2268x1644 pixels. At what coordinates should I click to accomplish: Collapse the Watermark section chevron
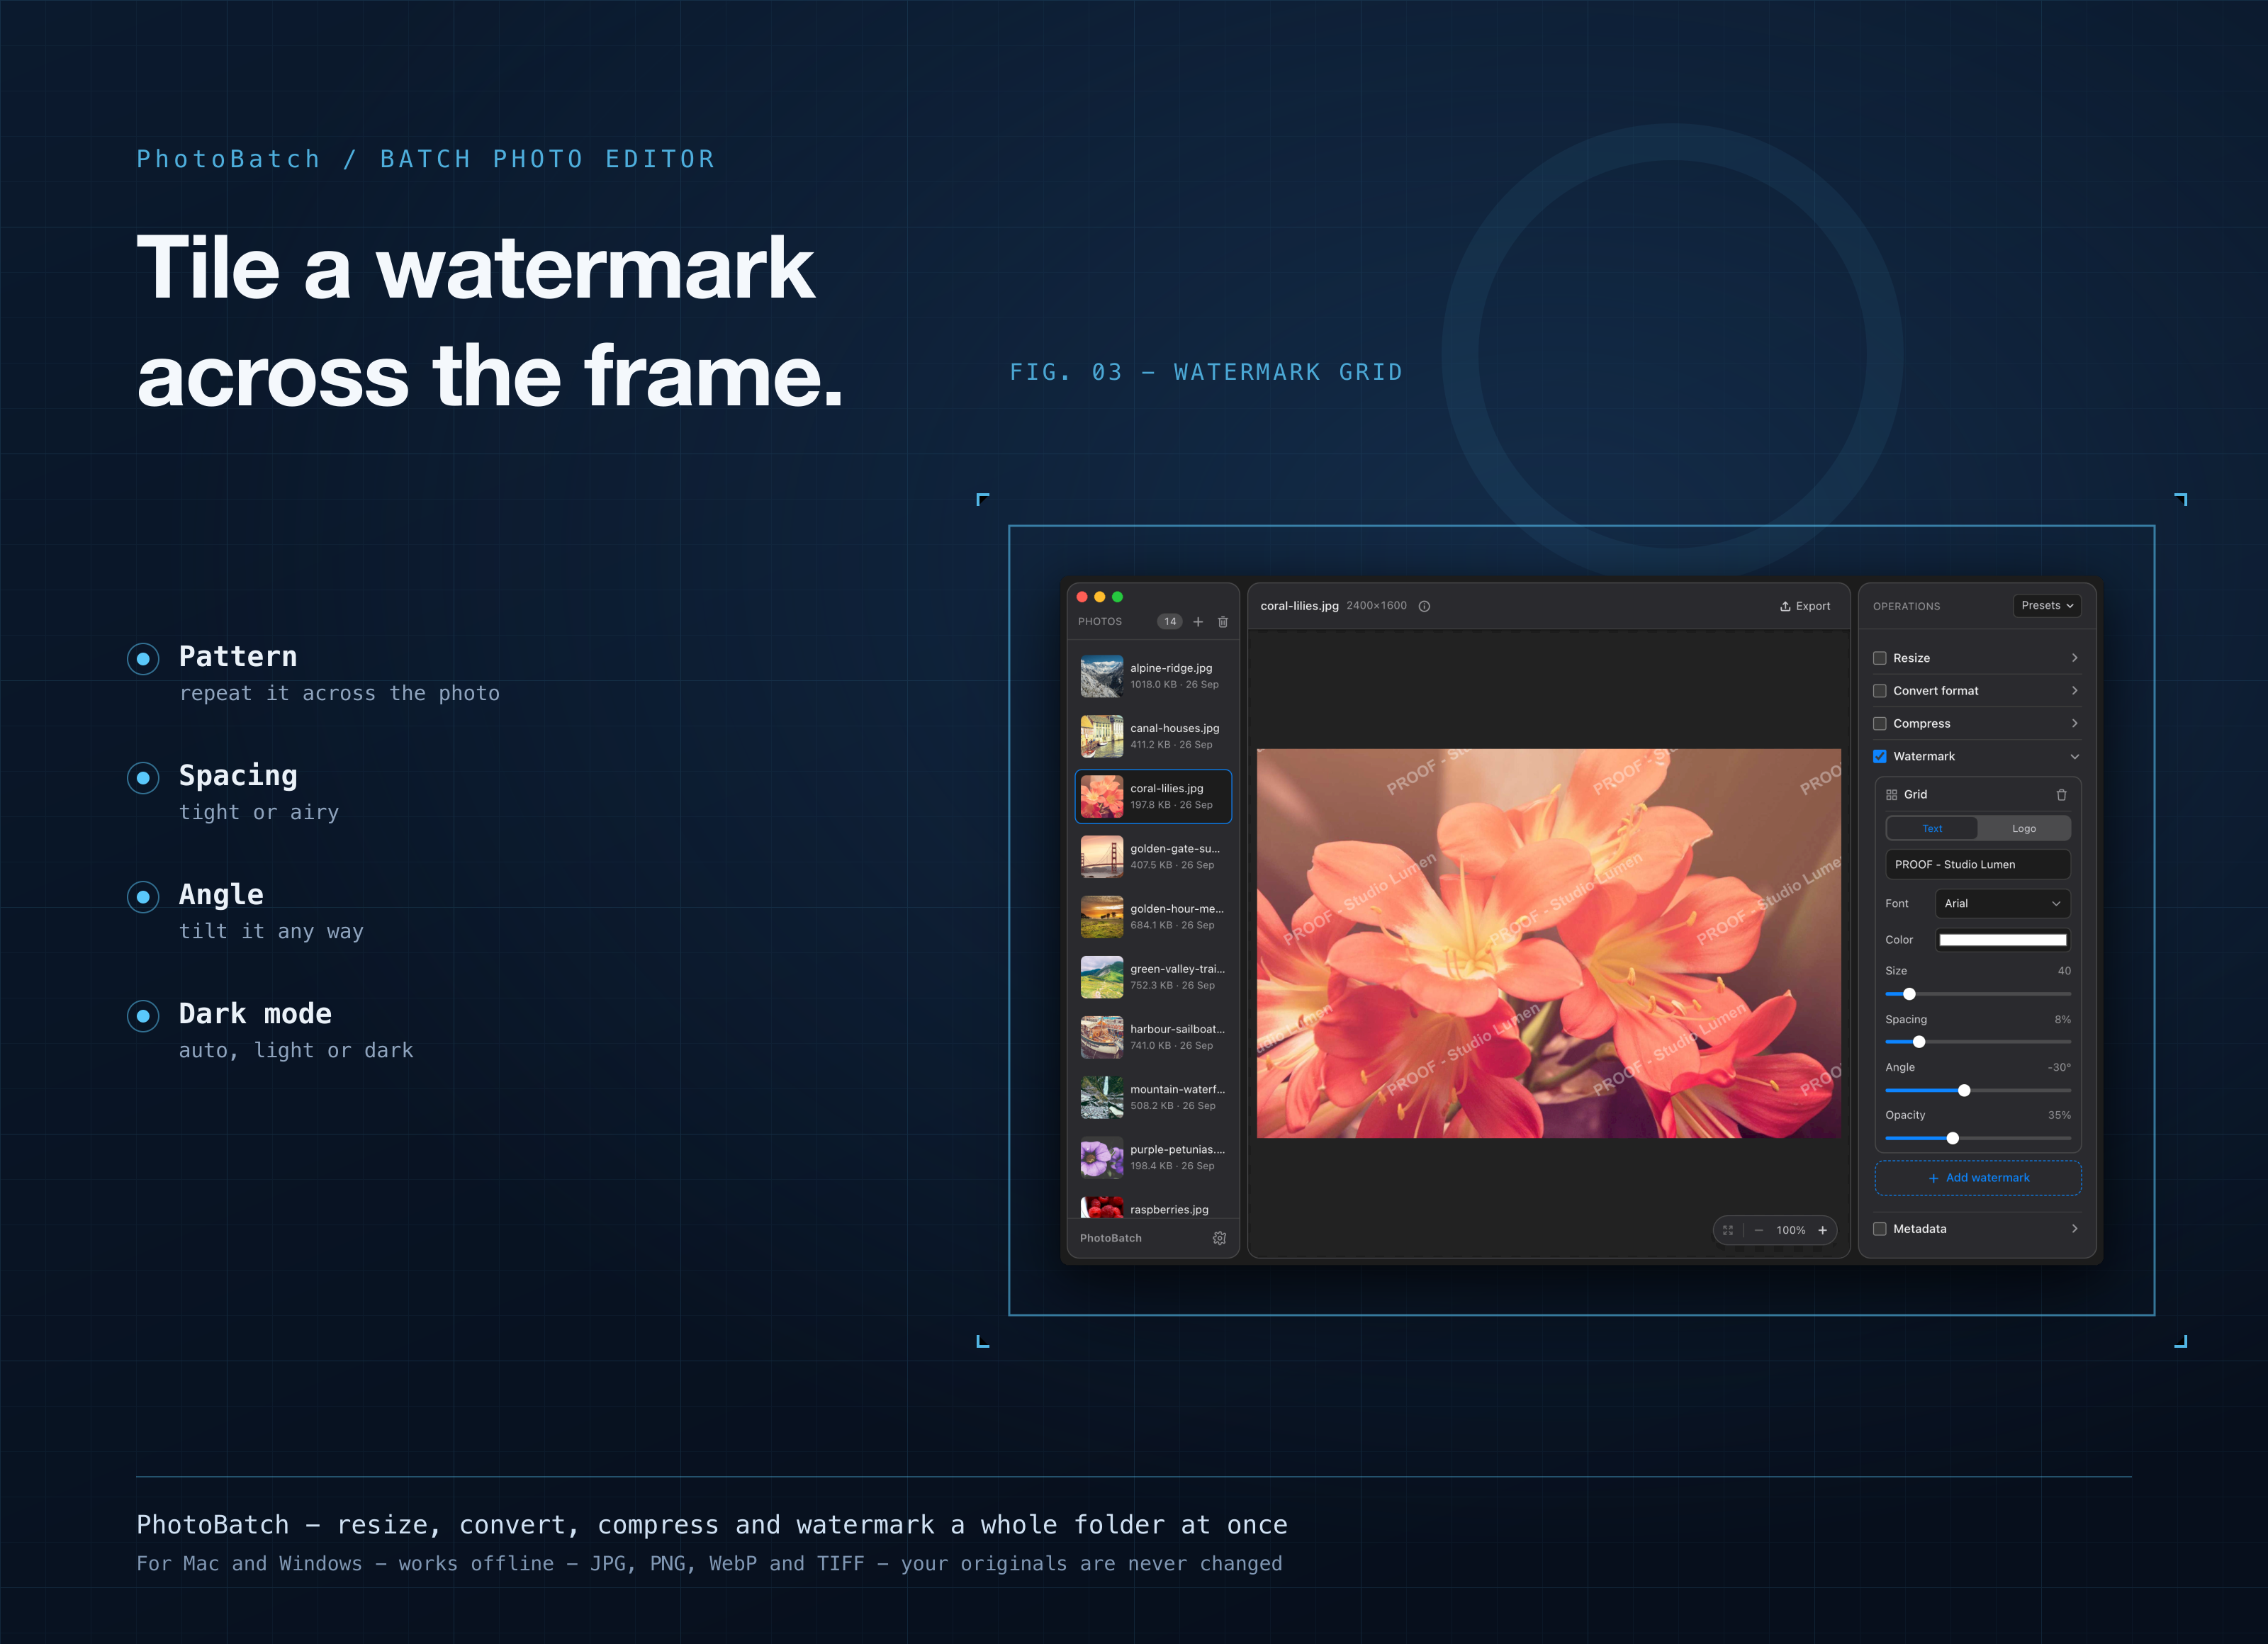pos(2075,757)
